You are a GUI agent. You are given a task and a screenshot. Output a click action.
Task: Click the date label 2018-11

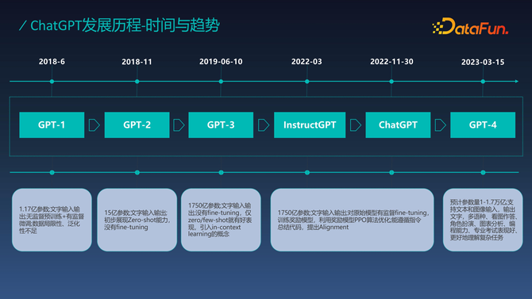click(137, 62)
